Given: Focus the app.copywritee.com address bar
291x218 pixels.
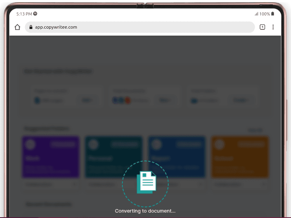Looking at the screenshot, I should point(140,27).
